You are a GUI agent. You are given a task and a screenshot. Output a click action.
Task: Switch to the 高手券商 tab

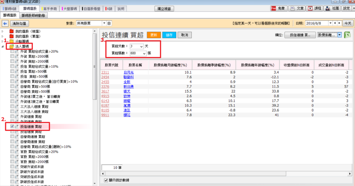49,9
